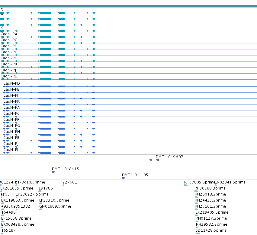Click the glyph under RH30388.3prime
The width and height of the screenshot is (257, 235).
click(196, 191)
